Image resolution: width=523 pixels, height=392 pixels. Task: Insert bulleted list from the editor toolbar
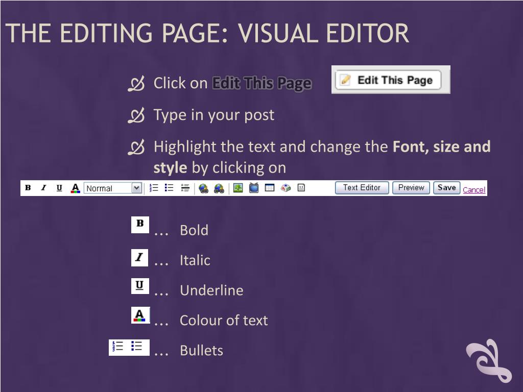169,188
